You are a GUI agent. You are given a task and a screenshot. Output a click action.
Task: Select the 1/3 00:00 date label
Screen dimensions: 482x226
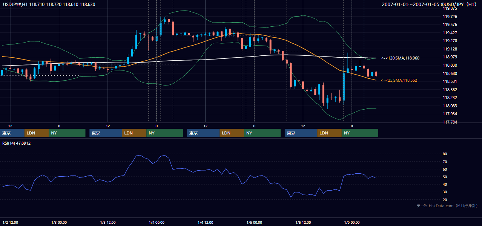[59, 223]
